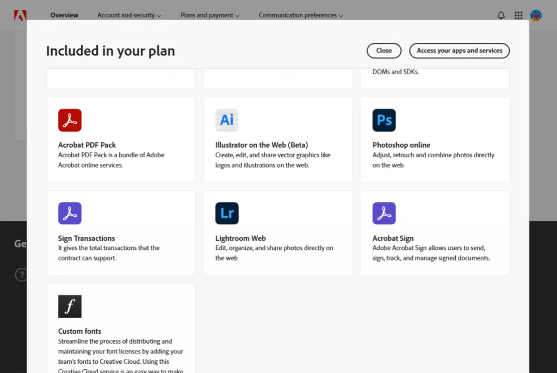Close the Included in your plan dialog
Viewport: 557px width, 373px height.
pos(383,51)
